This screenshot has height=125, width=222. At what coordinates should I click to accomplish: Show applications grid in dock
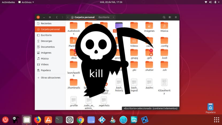click(x=216, y=120)
